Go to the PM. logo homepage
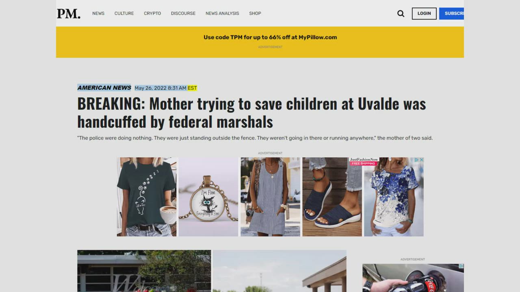The height and width of the screenshot is (292, 520). pyautogui.click(x=69, y=13)
